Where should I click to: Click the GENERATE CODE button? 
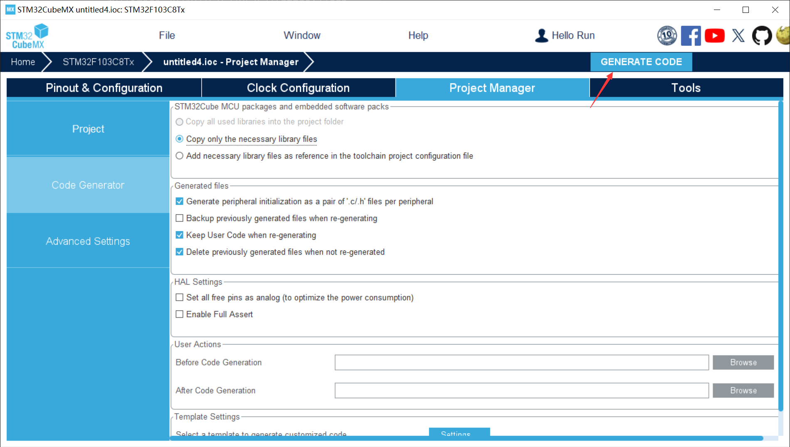[641, 62]
